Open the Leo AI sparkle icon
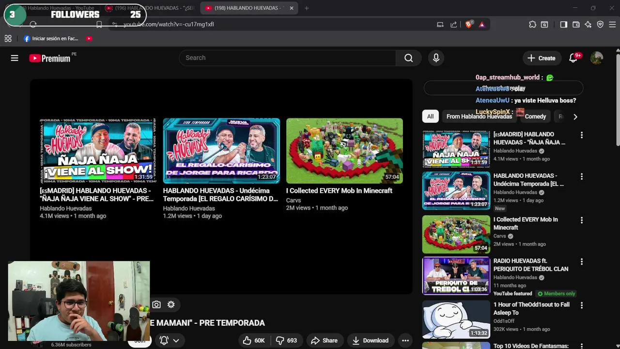Screen dimensions: 620x349 588,24
